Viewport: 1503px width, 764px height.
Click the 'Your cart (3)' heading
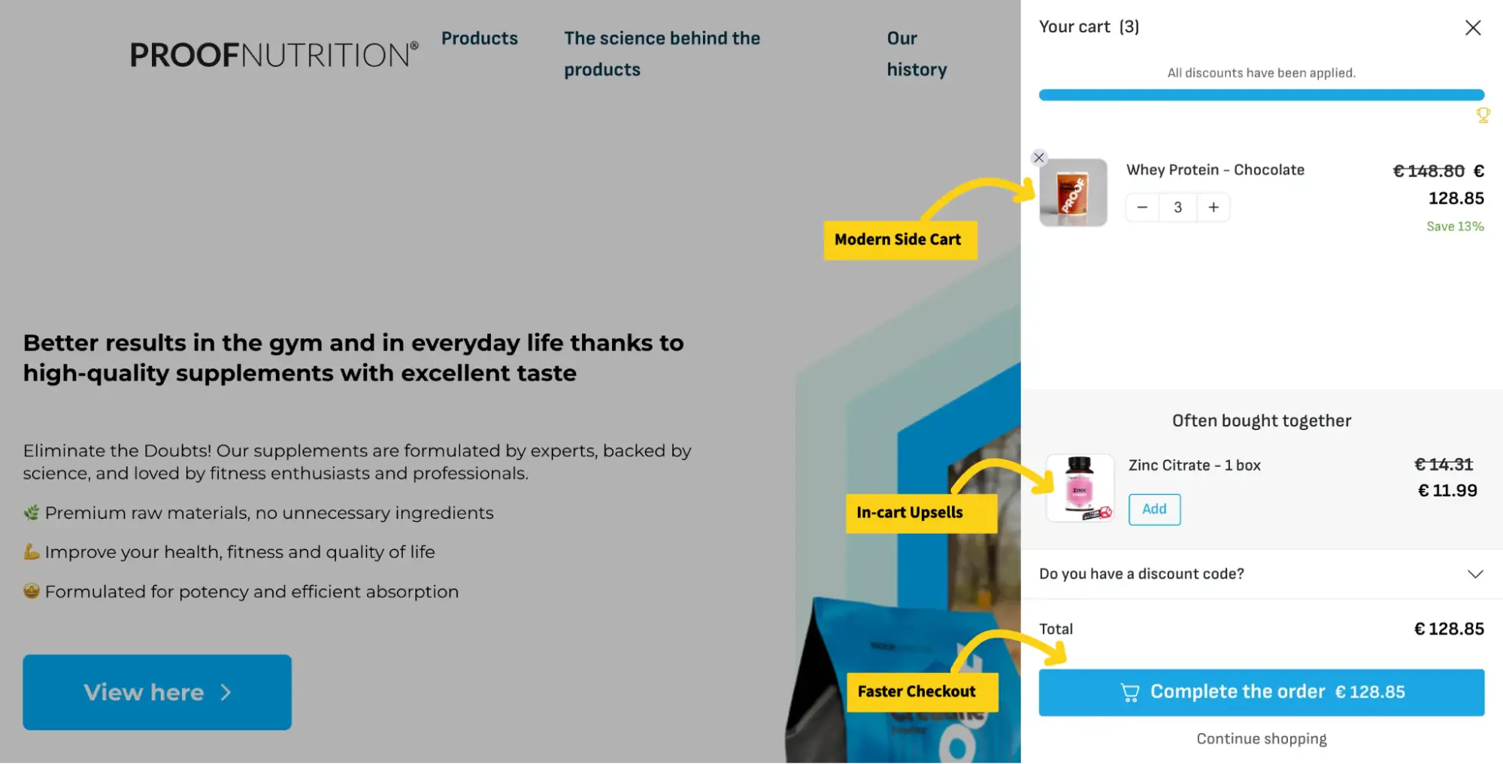pos(1089,27)
